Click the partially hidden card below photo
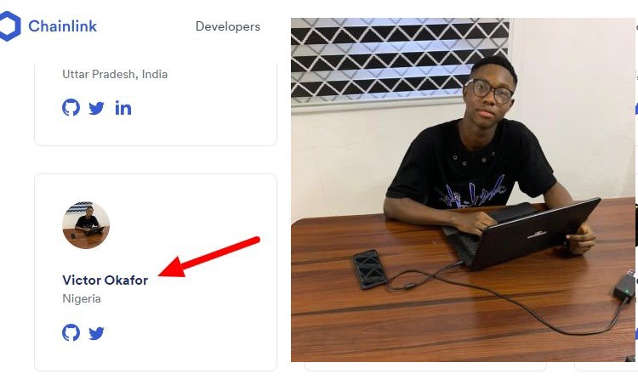The image size is (638, 385). pyautogui.click(x=425, y=366)
